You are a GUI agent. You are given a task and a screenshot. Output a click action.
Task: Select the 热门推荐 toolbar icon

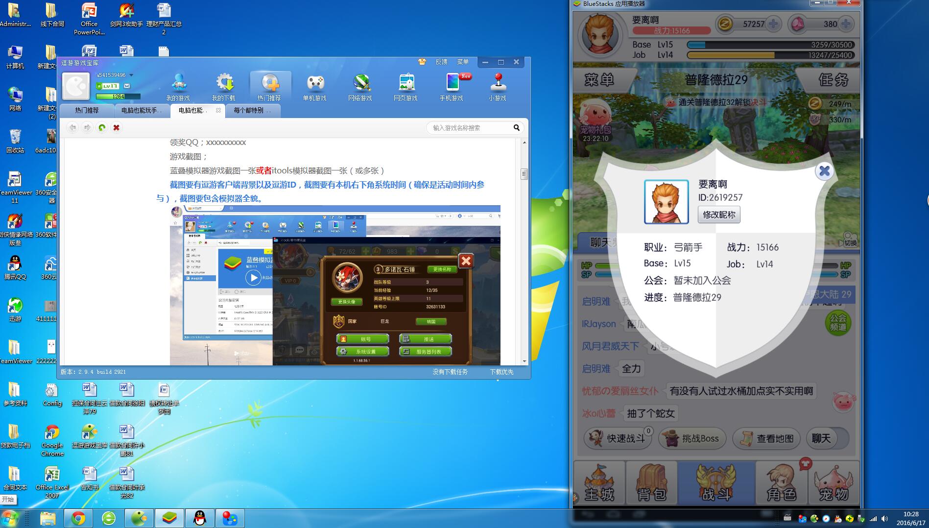(270, 87)
